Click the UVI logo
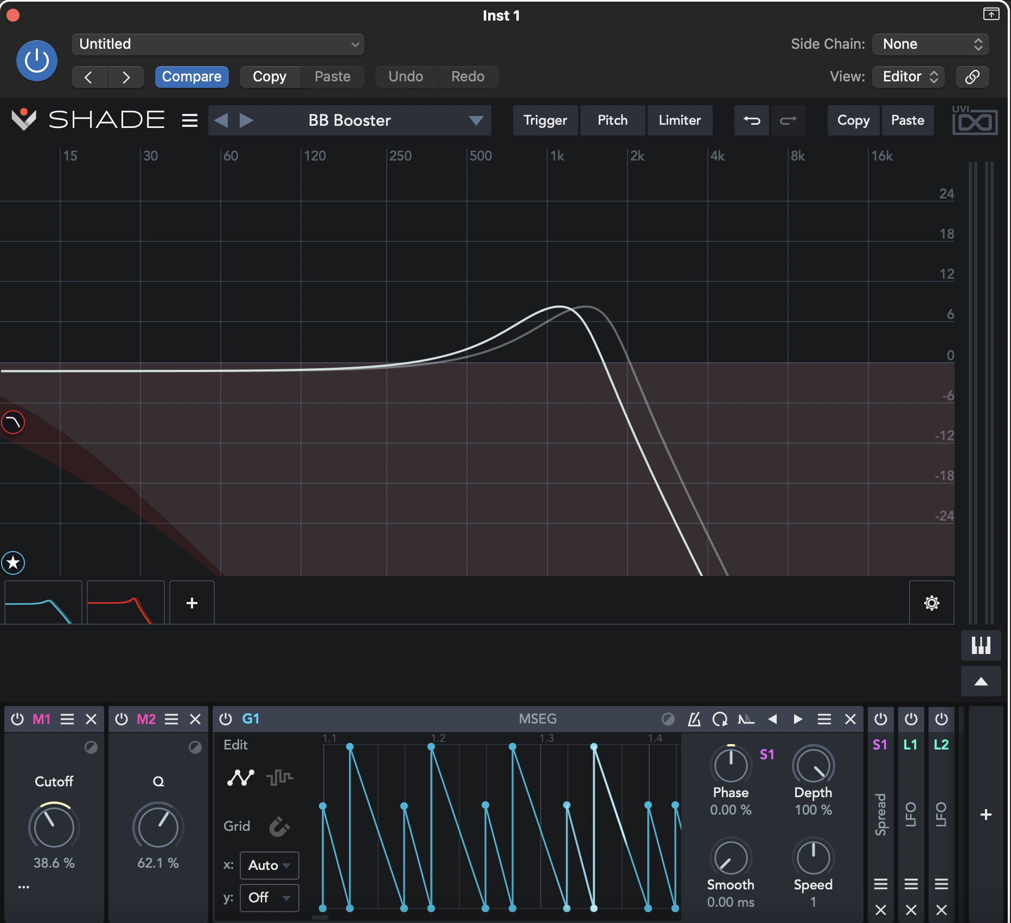Screen dimensions: 1011x923 click(974, 120)
